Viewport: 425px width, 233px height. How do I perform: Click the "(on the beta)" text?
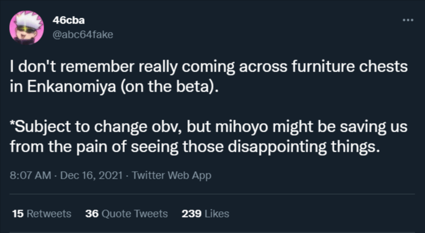(170, 86)
